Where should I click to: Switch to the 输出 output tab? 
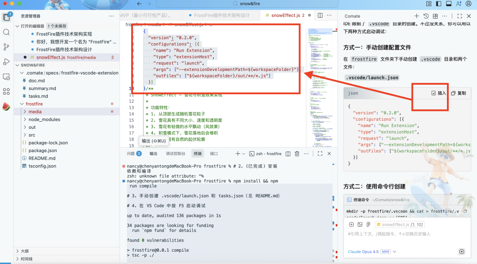tap(153, 153)
